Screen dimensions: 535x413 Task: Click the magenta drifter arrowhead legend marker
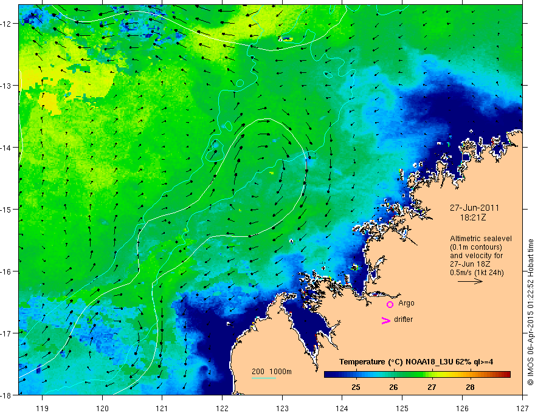click(386, 320)
